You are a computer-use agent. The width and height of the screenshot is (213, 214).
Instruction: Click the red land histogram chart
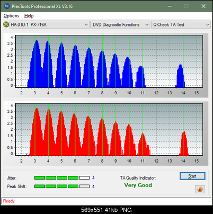109,130
